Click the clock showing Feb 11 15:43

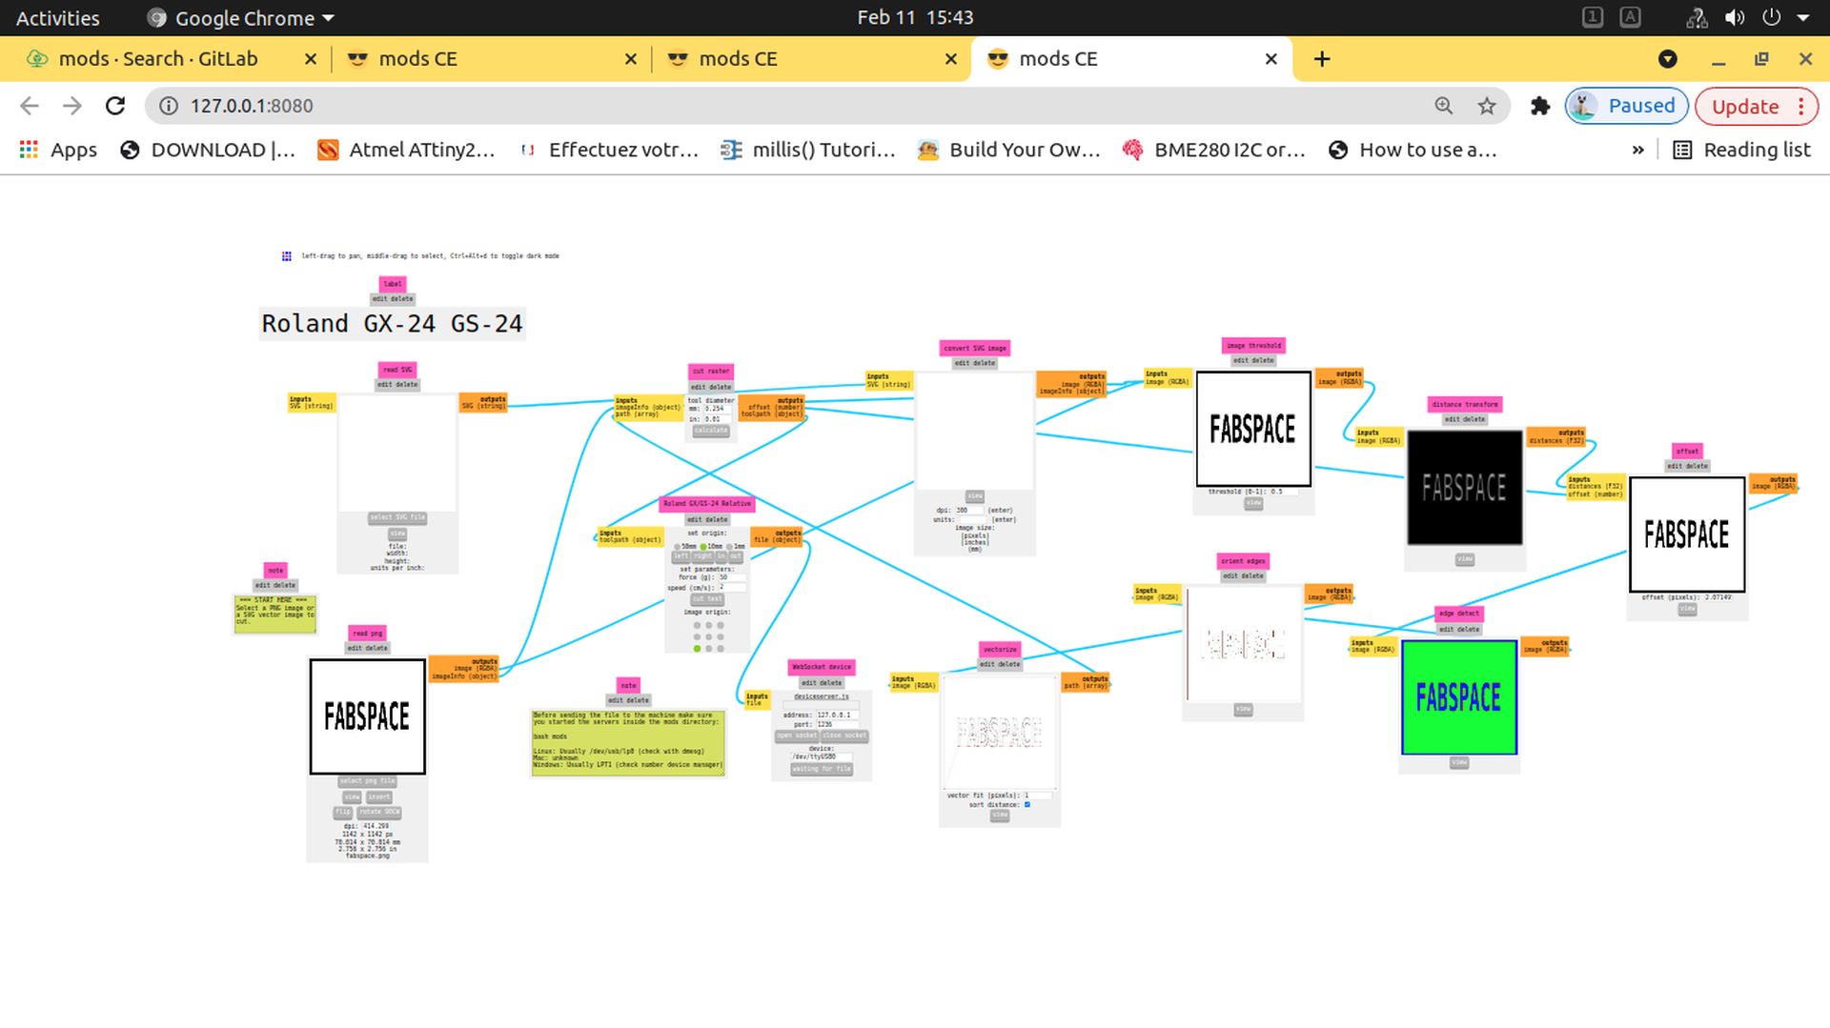pos(915,17)
